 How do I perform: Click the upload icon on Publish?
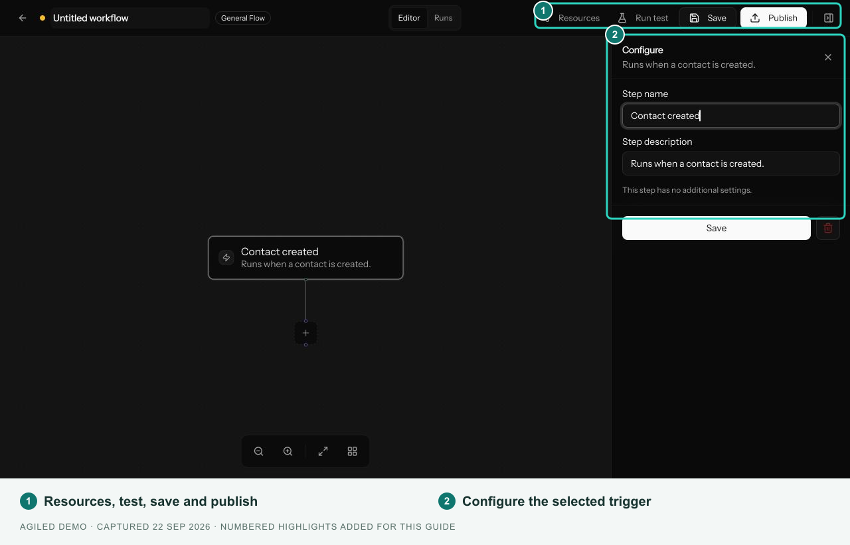tap(755, 18)
